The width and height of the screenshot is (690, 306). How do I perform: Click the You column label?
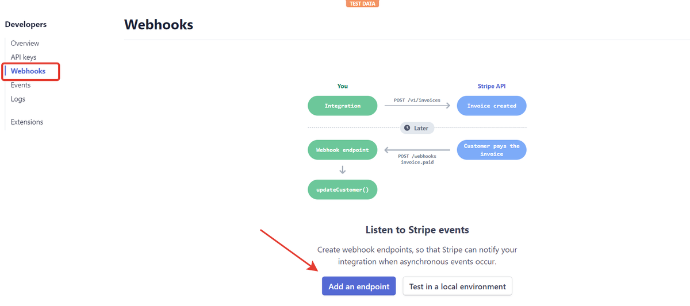pyautogui.click(x=343, y=86)
